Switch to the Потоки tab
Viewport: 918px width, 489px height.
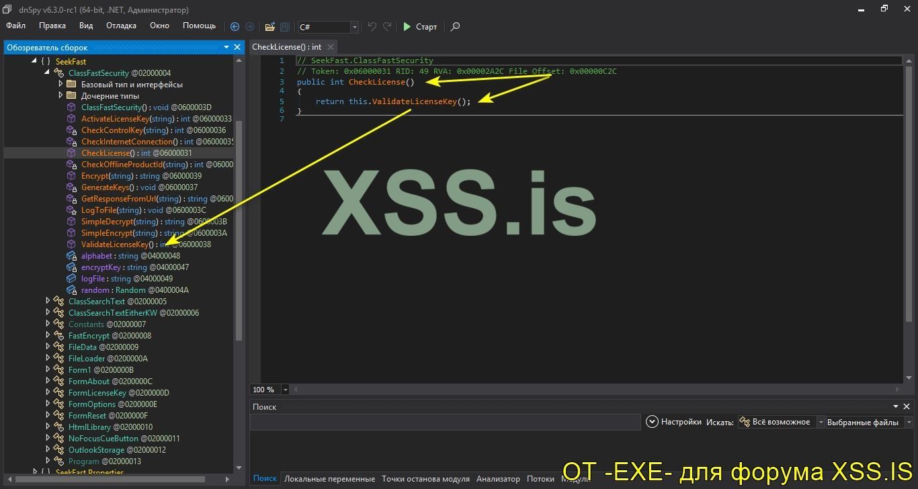540,479
